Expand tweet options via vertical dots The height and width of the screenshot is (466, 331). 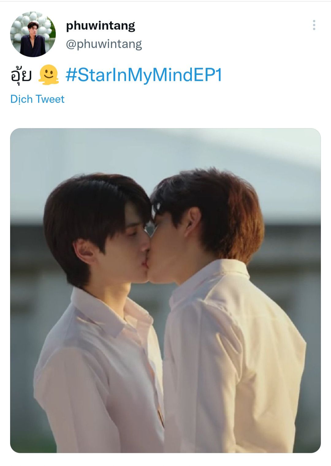pyautogui.click(x=314, y=25)
